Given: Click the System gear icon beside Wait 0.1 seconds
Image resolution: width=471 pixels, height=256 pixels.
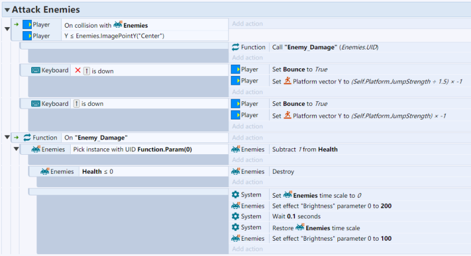Looking at the screenshot, I should click(236, 217).
